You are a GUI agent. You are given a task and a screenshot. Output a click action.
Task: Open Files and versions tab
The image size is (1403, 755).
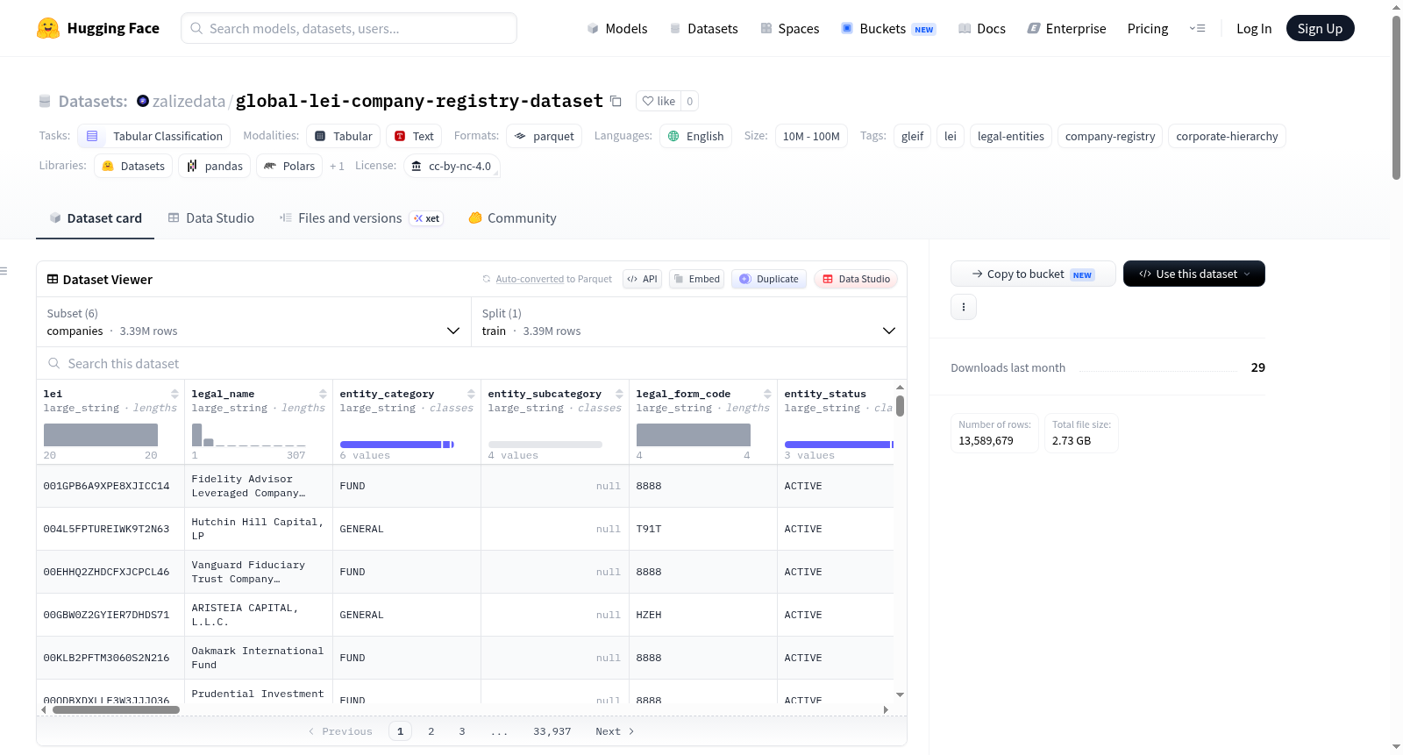point(360,218)
